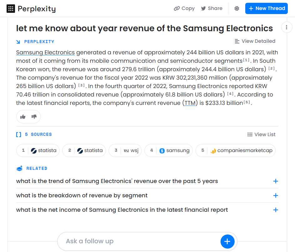Toggle the light/dark theme sun icon

tap(237, 8)
